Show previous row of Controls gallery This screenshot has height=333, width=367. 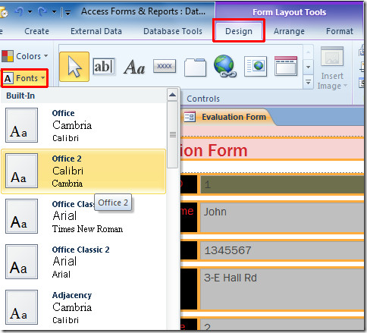pyautogui.click(x=308, y=52)
